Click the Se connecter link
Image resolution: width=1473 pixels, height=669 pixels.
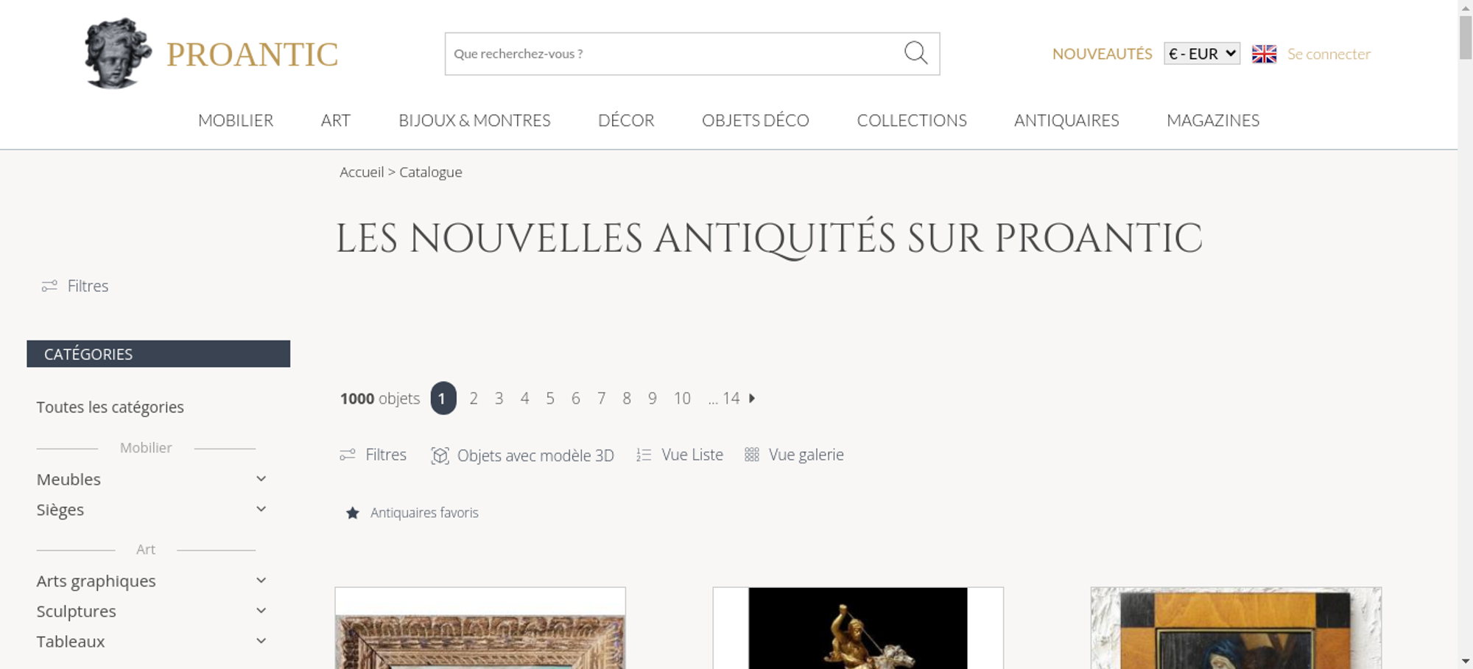point(1329,54)
